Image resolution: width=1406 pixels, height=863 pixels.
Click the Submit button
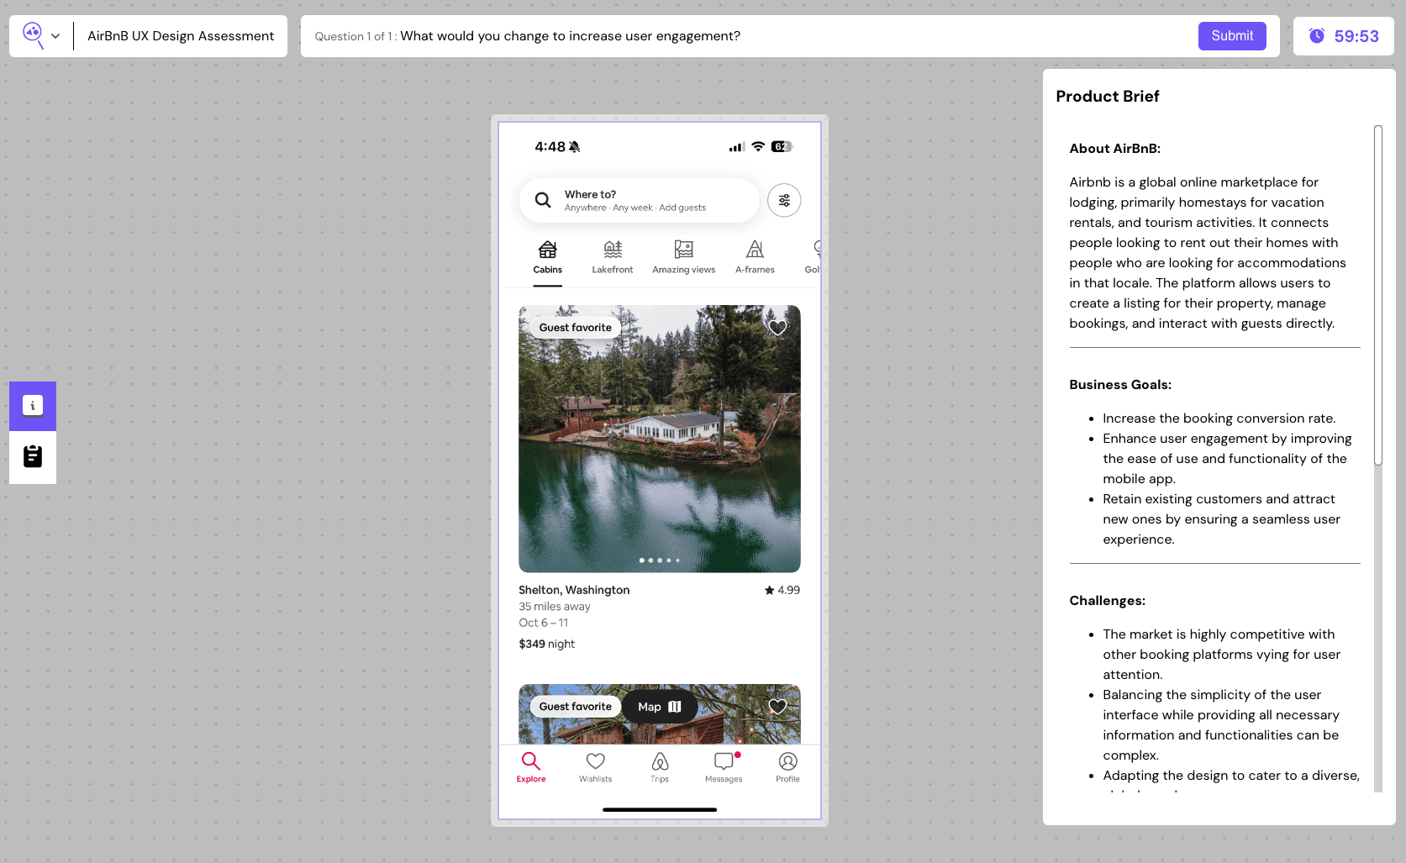pos(1232,36)
